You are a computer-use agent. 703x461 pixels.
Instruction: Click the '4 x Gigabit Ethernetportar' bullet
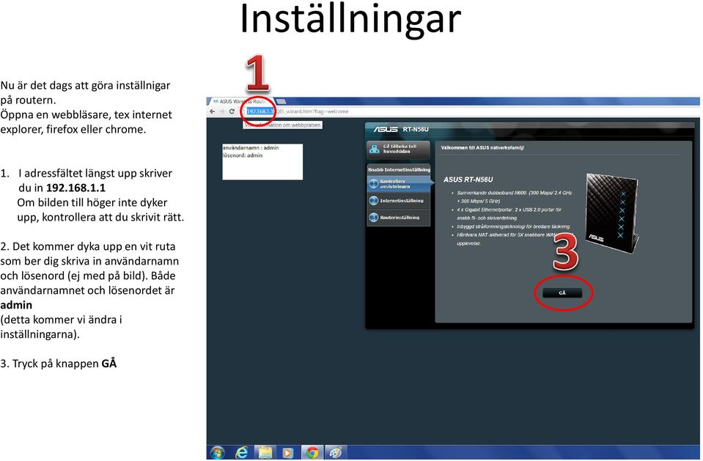pyautogui.click(x=509, y=213)
